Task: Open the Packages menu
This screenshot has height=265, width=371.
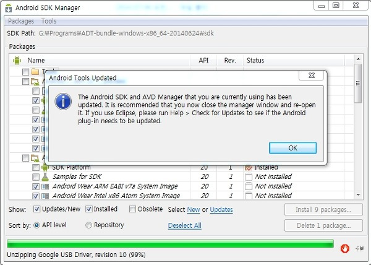Action: 21,21
